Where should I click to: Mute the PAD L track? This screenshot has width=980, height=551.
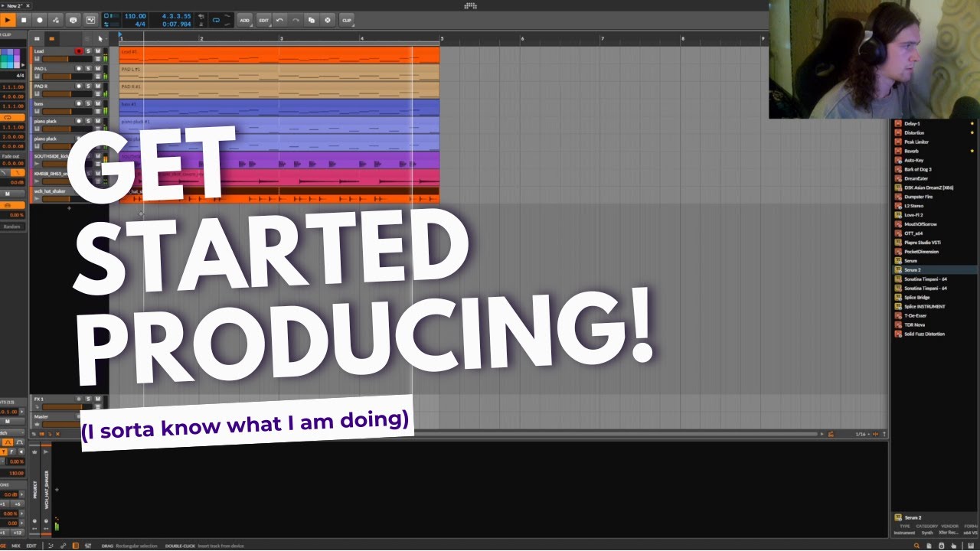[x=97, y=69]
